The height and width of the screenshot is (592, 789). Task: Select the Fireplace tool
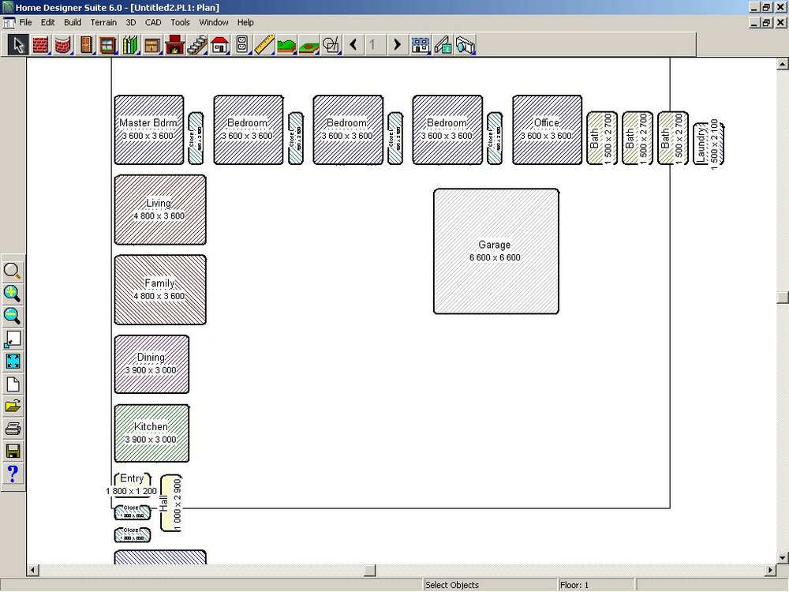174,44
